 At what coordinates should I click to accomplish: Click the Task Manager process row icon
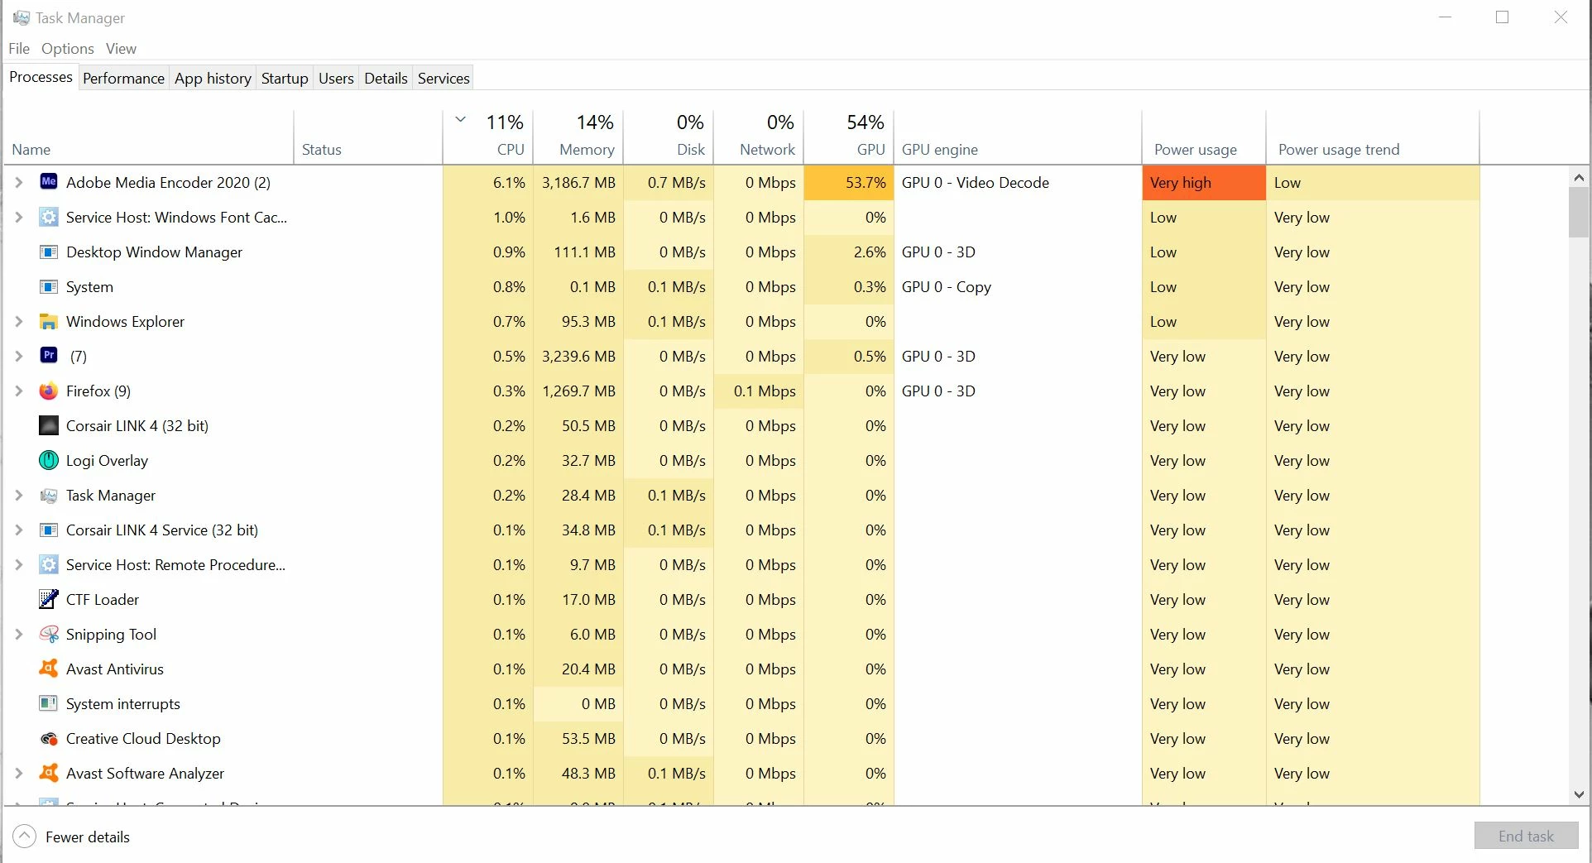(x=49, y=495)
